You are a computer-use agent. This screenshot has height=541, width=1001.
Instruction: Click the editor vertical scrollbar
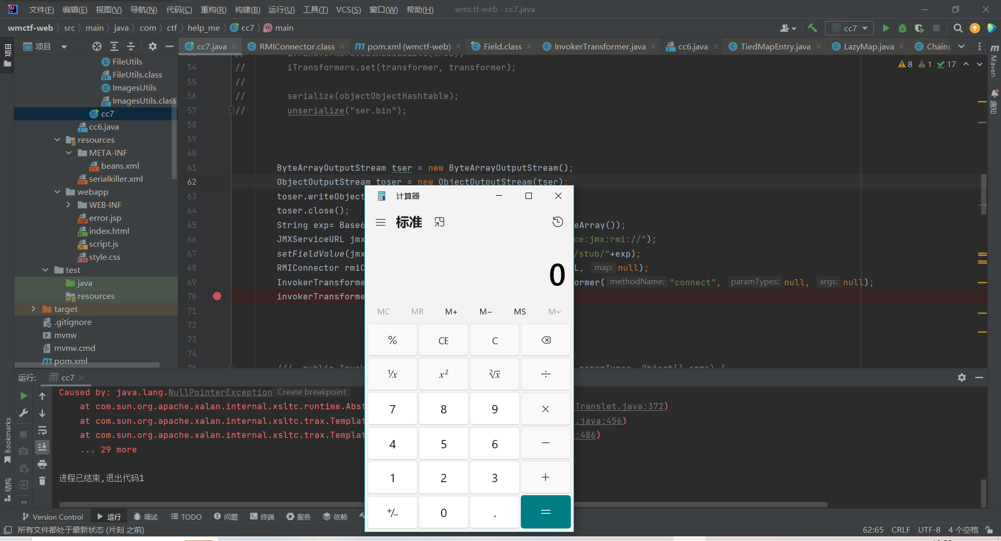(x=983, y=194)
